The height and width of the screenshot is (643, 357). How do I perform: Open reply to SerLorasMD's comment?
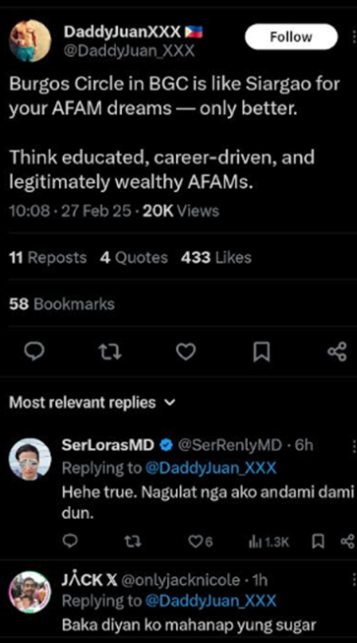71,542
